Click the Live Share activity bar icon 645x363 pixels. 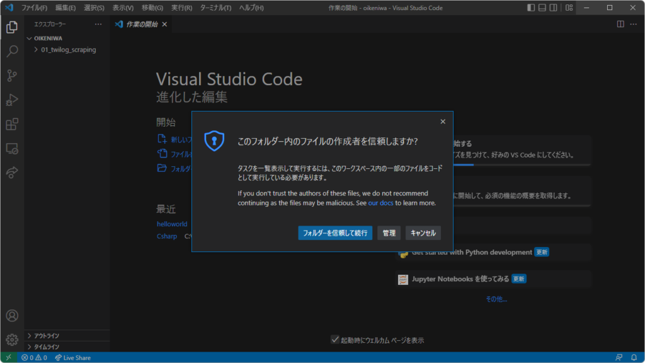(12, 173)
